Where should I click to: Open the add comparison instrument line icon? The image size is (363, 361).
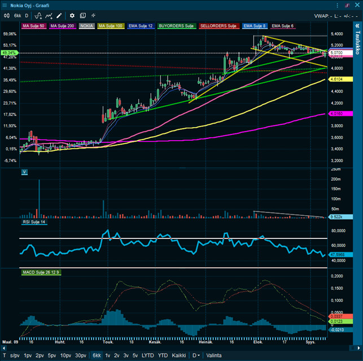49,15
